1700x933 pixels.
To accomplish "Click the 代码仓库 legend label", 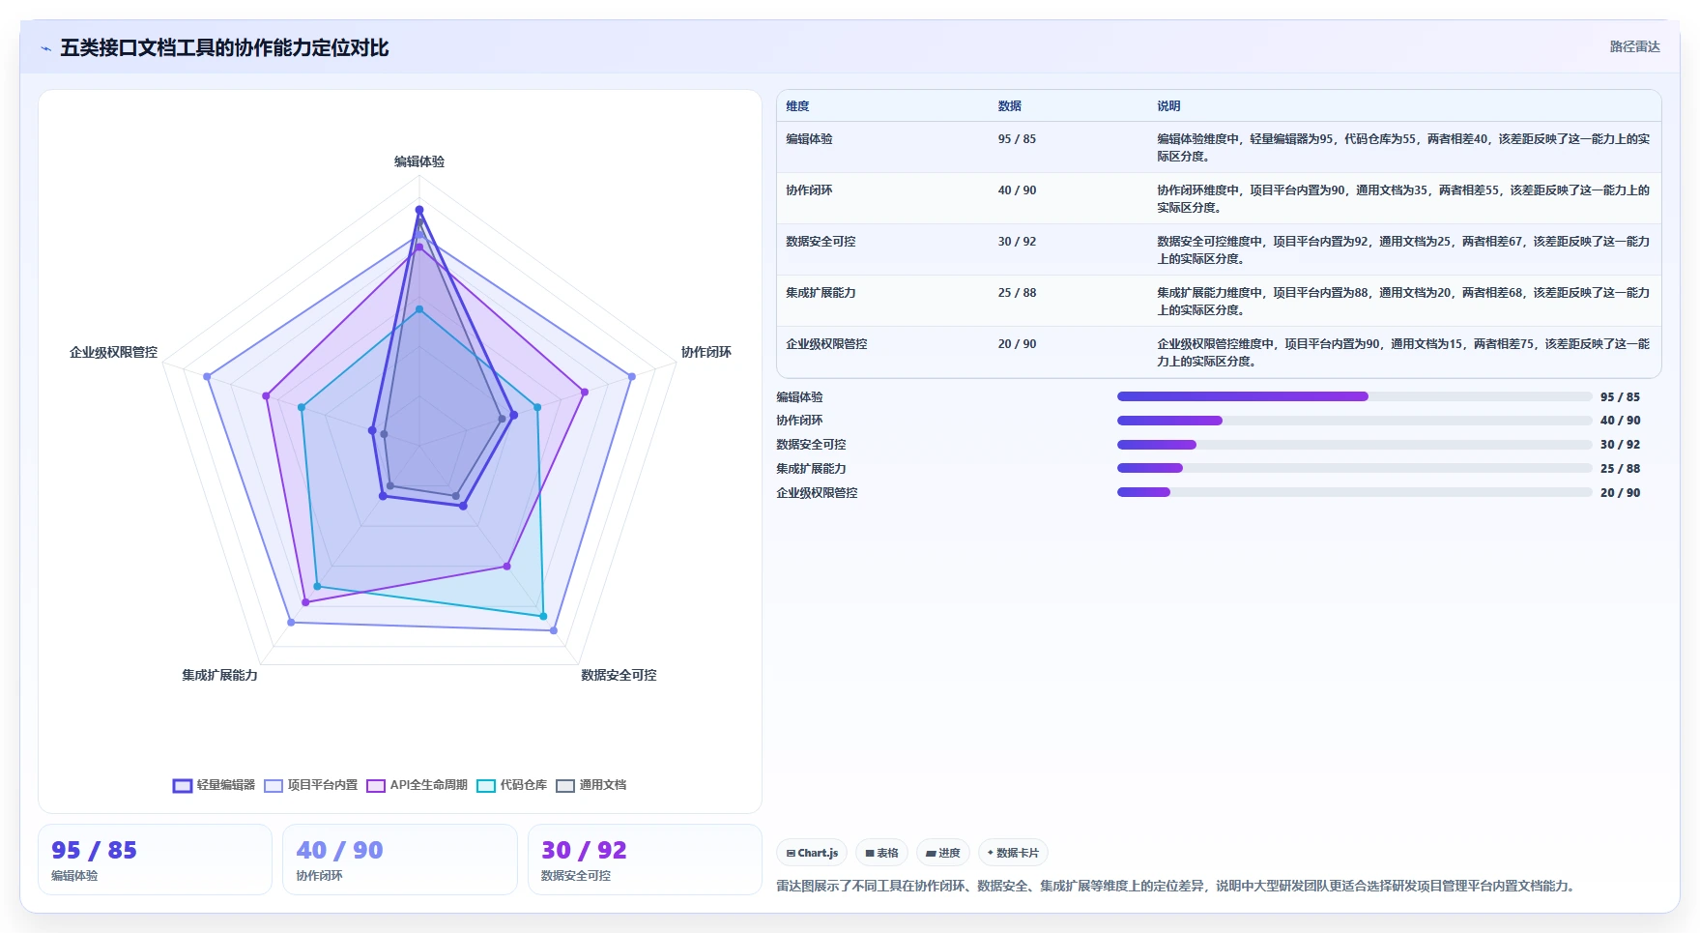I will click(x=524, y=785).
